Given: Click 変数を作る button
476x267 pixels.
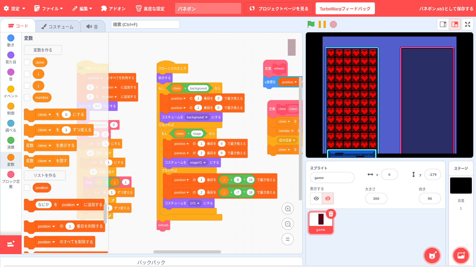Looking at the screenshot, I should 43,50.
